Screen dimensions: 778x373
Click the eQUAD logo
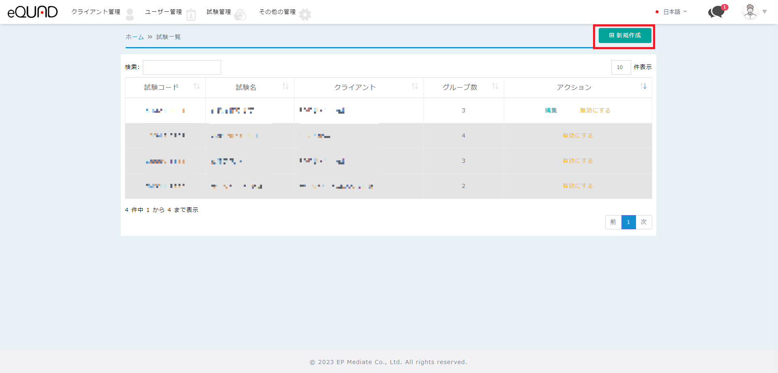32,12
